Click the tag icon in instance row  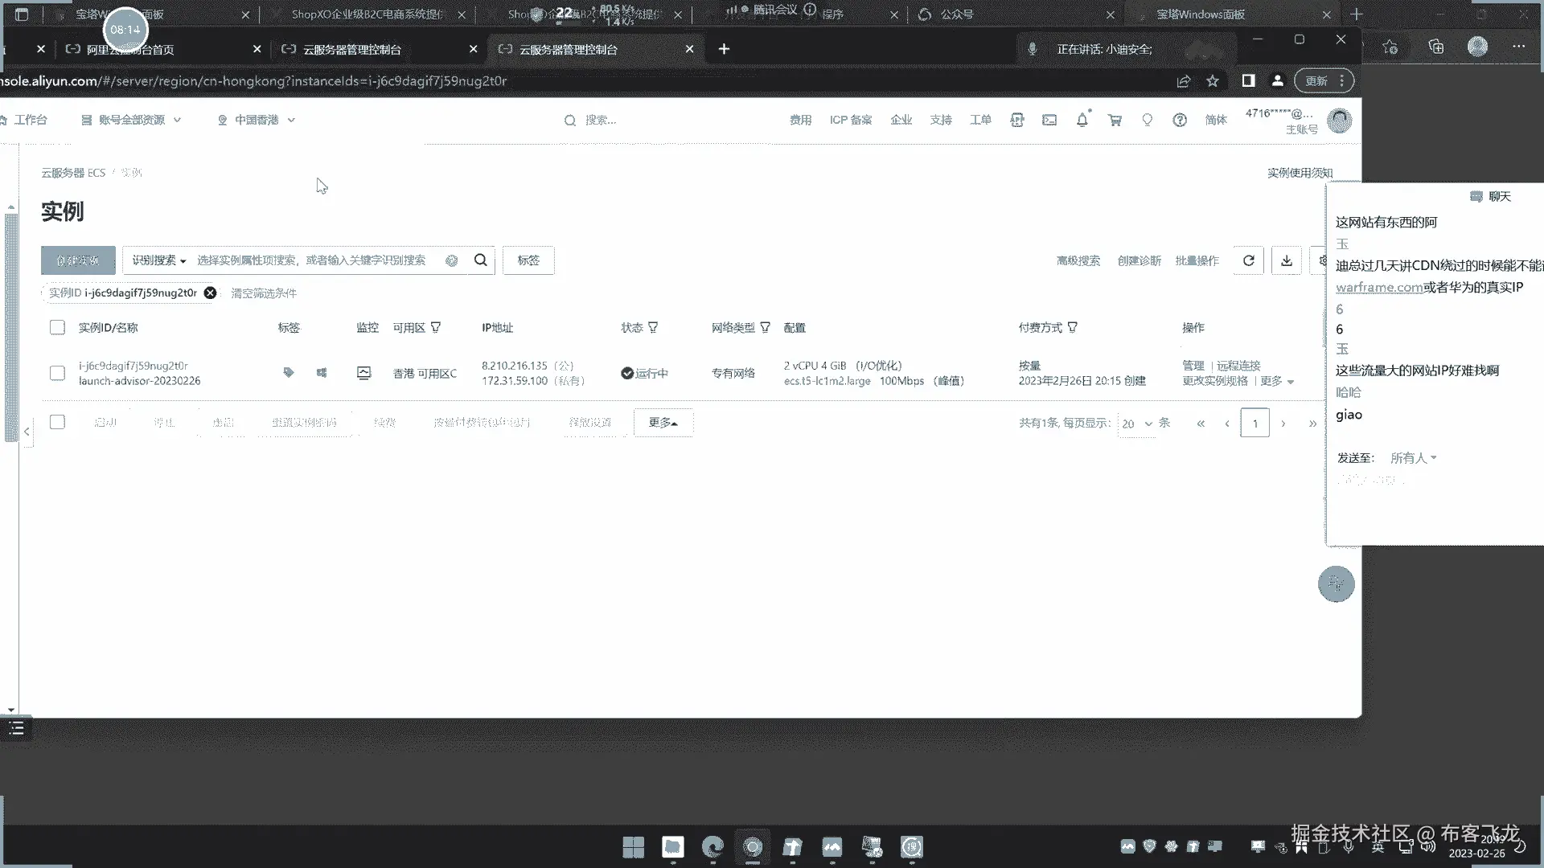[x=289, y=373]
